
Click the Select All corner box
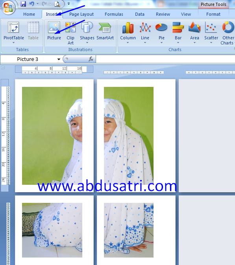click(x=3, y=68)
